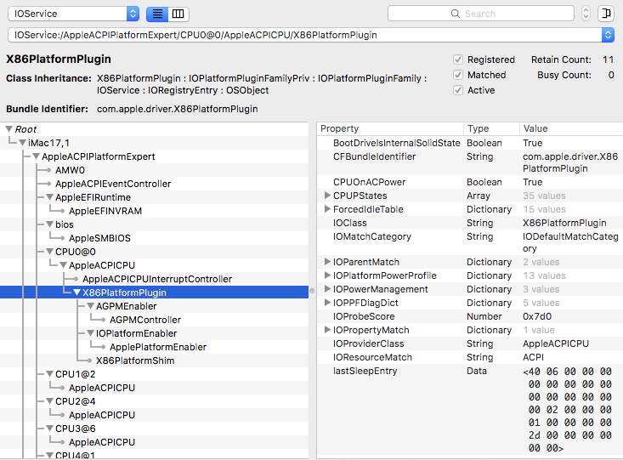Toggle the Registered checkbox
The height and width of the screenshot is (460, 623).
pos(458,60)
